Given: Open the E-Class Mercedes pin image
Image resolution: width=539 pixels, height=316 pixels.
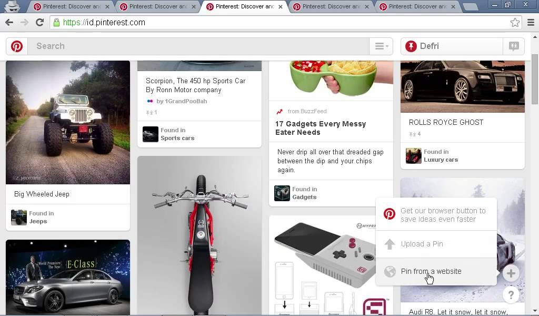Looking at the screenshot, I should coord(68,277).
